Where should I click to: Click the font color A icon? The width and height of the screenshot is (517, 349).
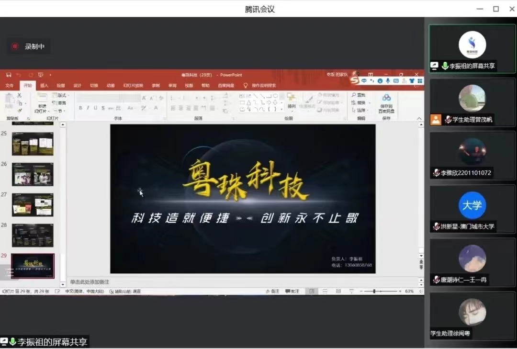(156, 108)
